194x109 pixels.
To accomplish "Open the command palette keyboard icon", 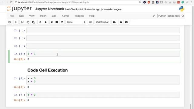I will coord(91,22).
